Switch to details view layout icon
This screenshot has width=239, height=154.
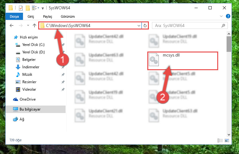[x=220, y=140]
